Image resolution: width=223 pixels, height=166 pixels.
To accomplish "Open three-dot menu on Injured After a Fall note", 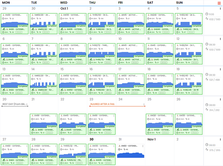I will 144,105.
